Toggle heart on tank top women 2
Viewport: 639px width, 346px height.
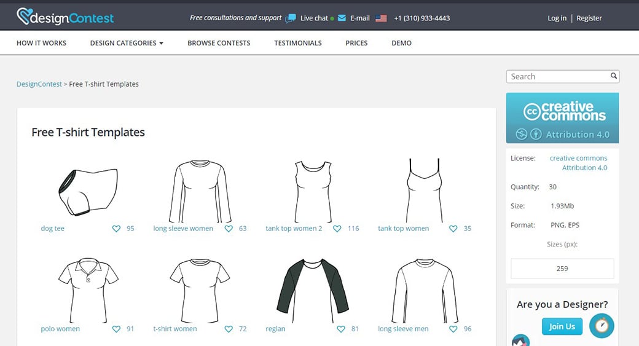pyautogui.click(x=337, y=229)
